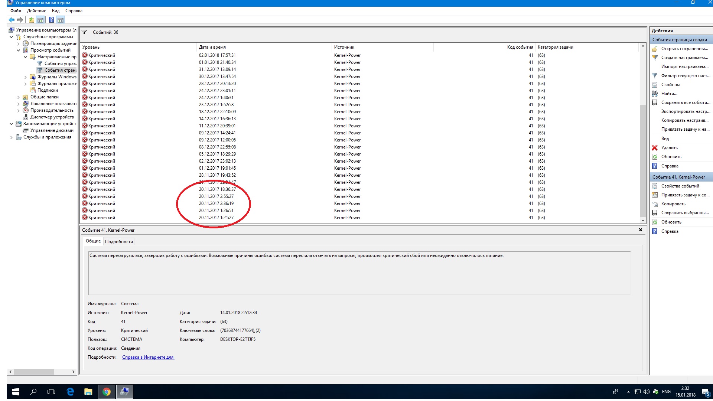Click Сохранить все события action
The width and height of the screenshot is (713, 401).
685,102
